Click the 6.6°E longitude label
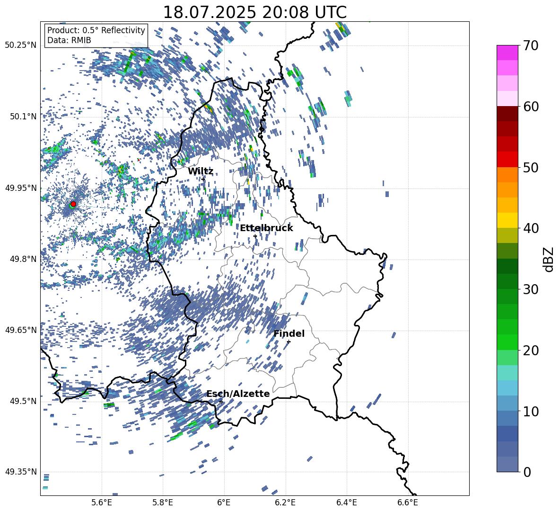560x512 pixels. [408, 503]
